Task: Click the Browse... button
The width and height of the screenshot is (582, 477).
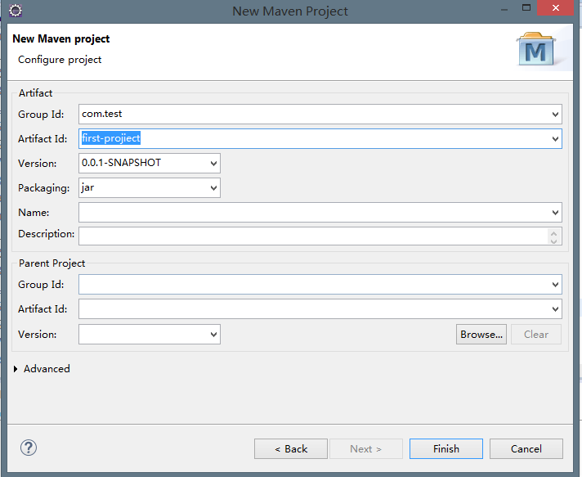Action: coord(481,335)
